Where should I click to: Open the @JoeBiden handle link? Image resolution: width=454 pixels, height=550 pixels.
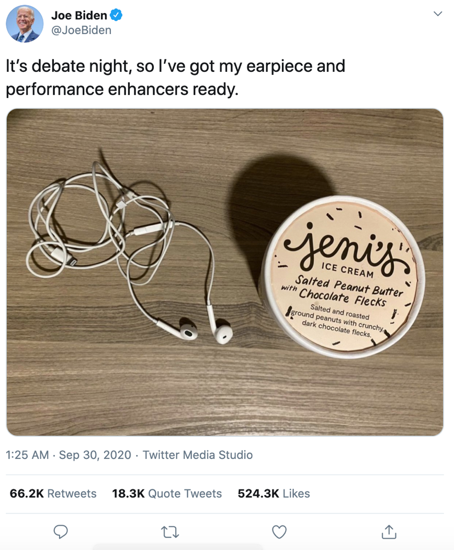(x=81, y=30)
